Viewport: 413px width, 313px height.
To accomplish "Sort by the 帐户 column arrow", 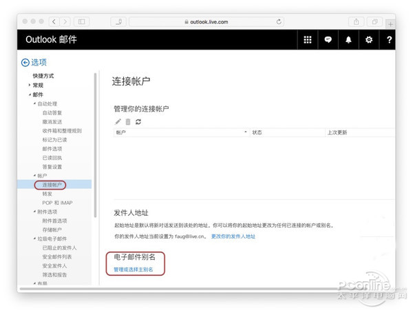I will [x=246, y=132].
